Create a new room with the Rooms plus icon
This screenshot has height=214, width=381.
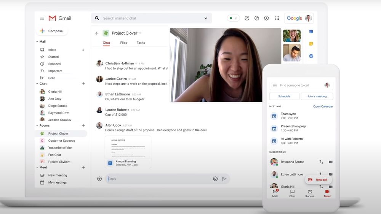click(x=83, y=125)
